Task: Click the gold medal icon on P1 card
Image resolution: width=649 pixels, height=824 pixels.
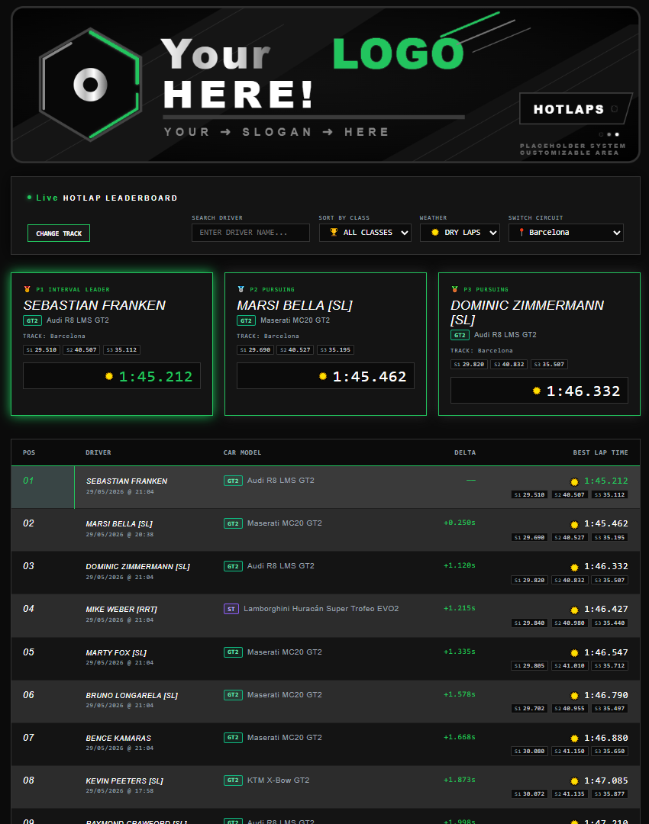Action: pos(27,289)
